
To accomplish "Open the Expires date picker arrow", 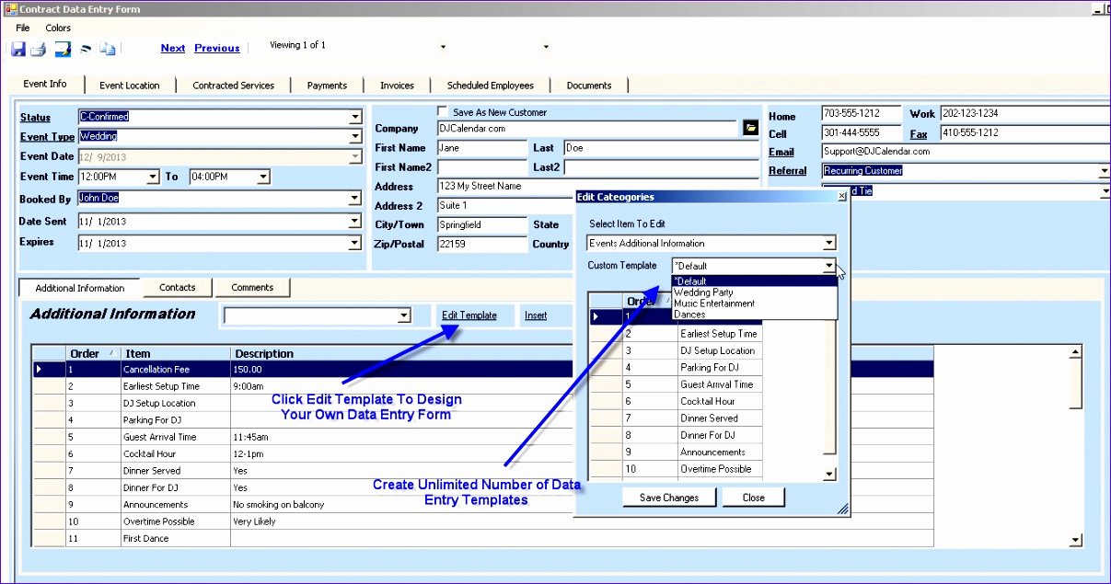I will coord(355,244).
